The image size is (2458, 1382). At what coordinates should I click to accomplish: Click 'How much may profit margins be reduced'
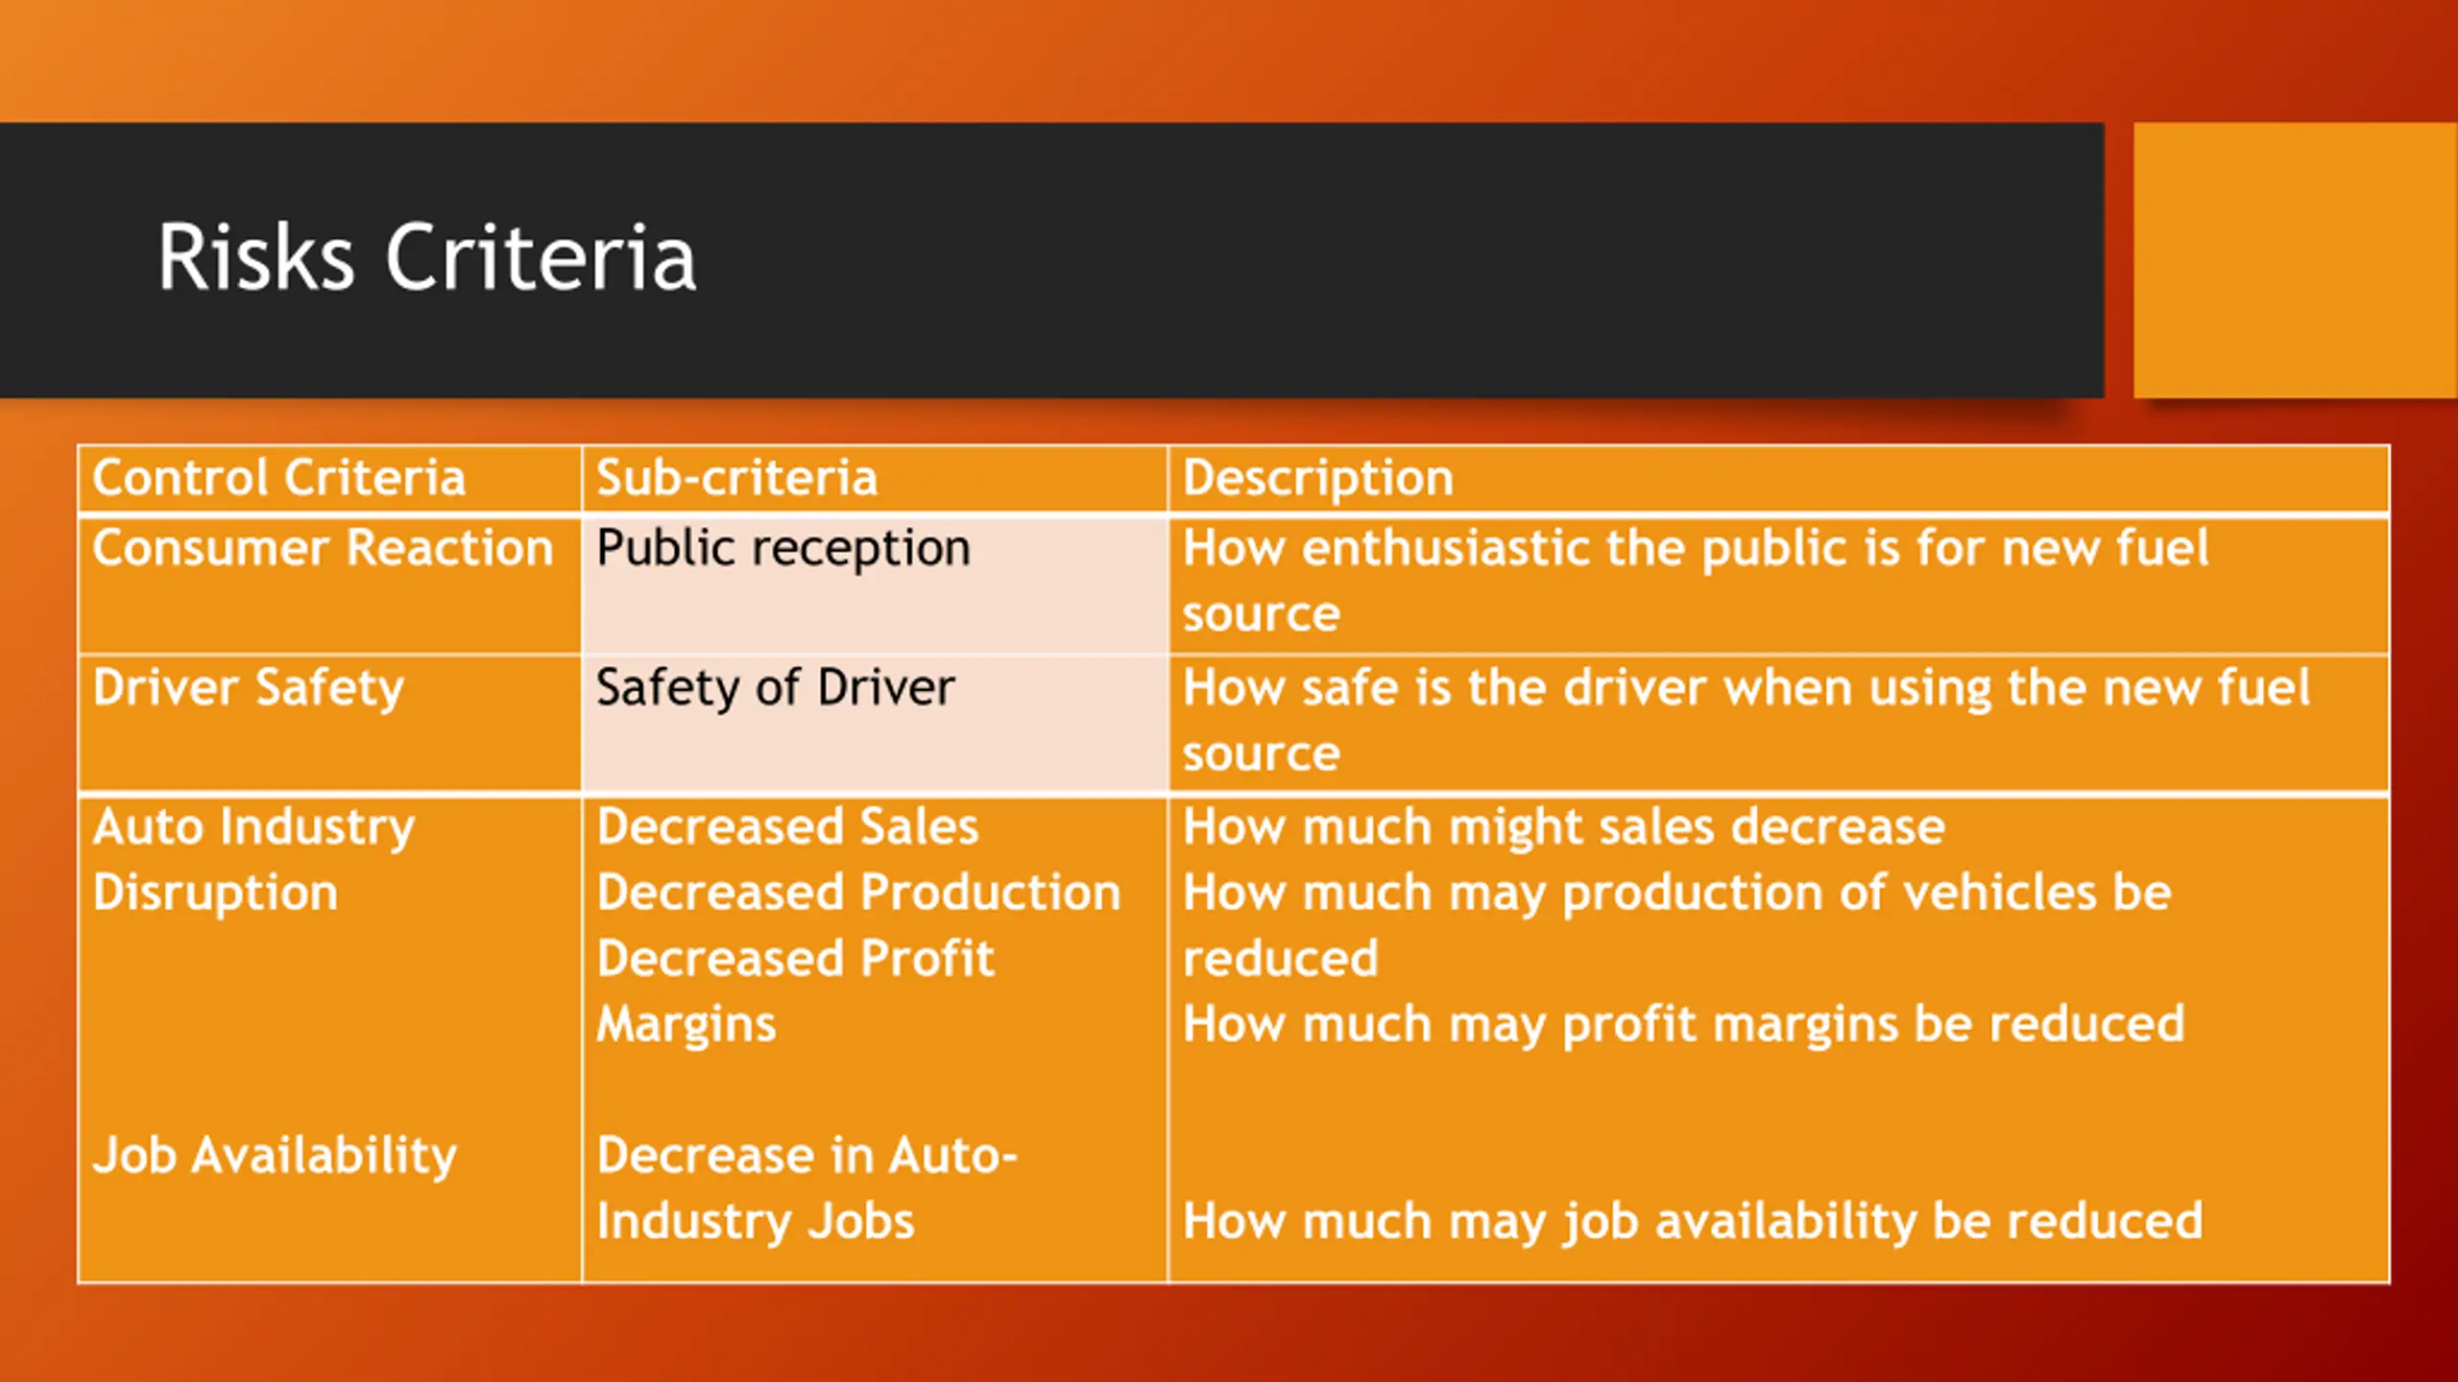point(1683,1024)
